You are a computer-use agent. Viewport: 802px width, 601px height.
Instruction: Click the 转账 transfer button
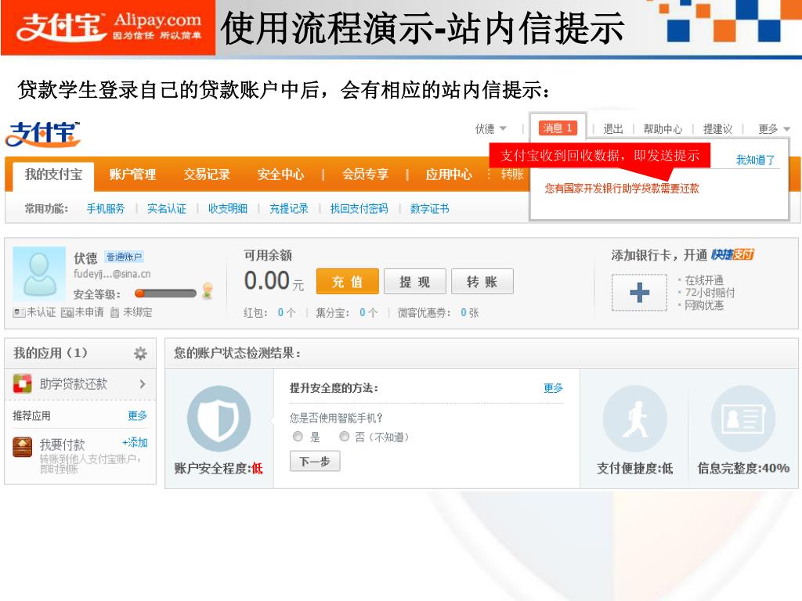click(x=482, y=282)
